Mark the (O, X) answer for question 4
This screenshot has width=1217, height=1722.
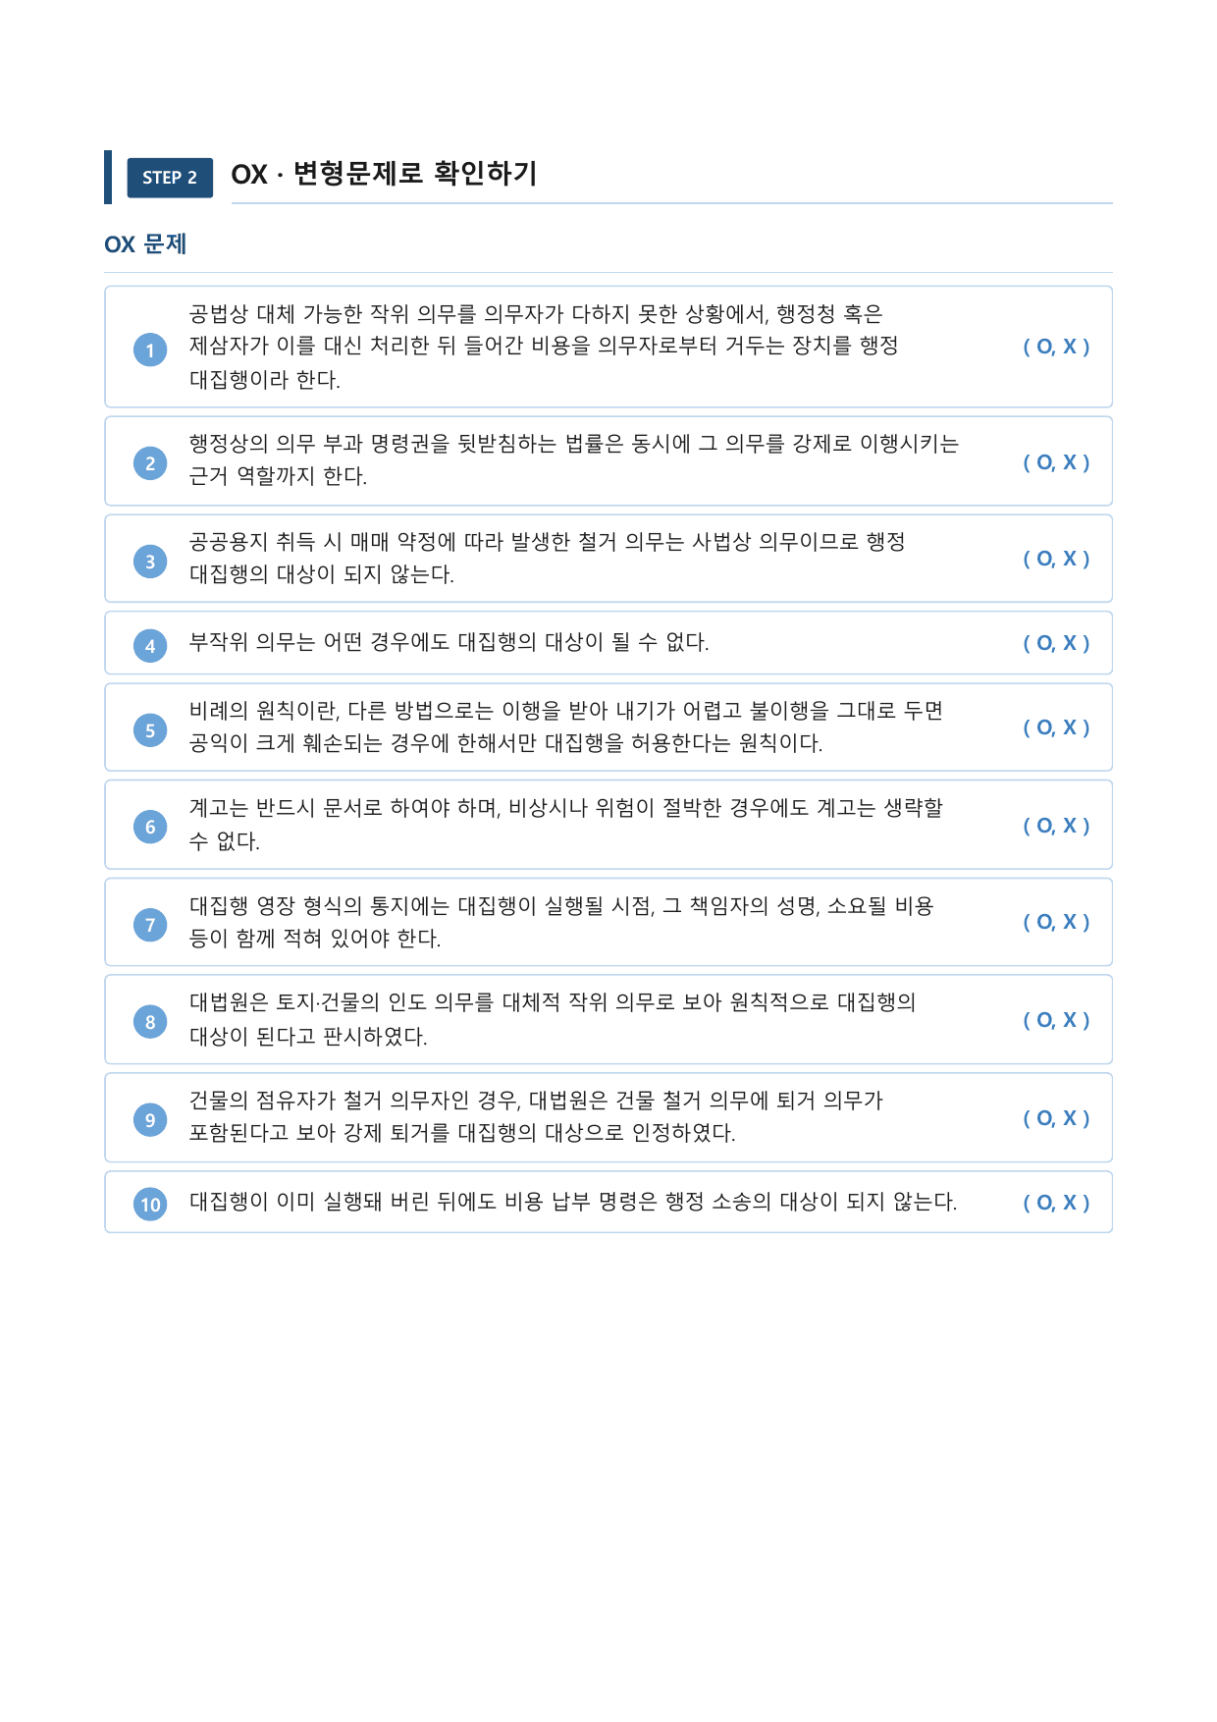coord(1056,643)
